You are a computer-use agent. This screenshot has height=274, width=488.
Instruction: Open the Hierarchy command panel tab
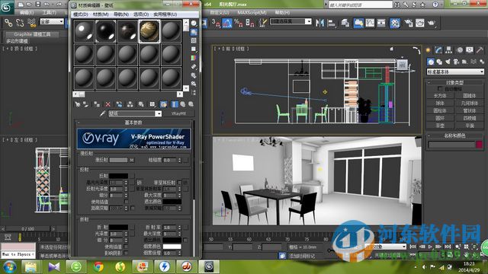pyautogui.click(x=449, y=50)
